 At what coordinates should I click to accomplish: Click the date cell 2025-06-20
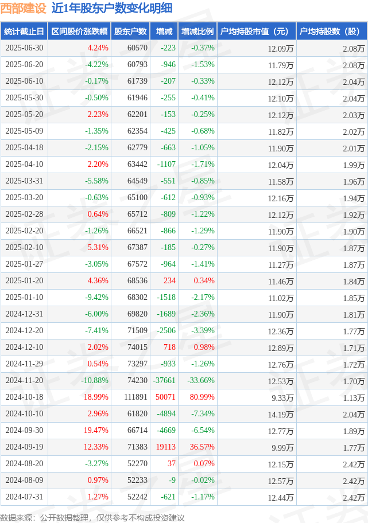pos(24,65)
